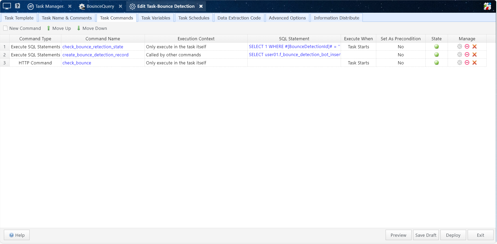Click the HTTP Command type cell
Image resolution: width=497 pixels, height=244 pixels.
click(x=35, y=63)
